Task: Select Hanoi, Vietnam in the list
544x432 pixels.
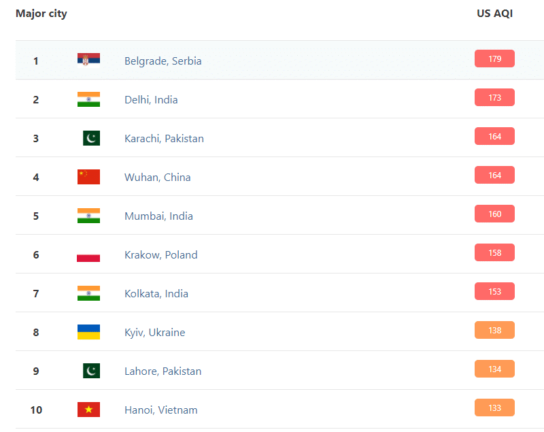Action: 160,410
